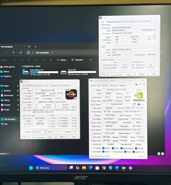
Task: Toggle the DirectML checkbox in GPU-Z
Action: point(136,148)
